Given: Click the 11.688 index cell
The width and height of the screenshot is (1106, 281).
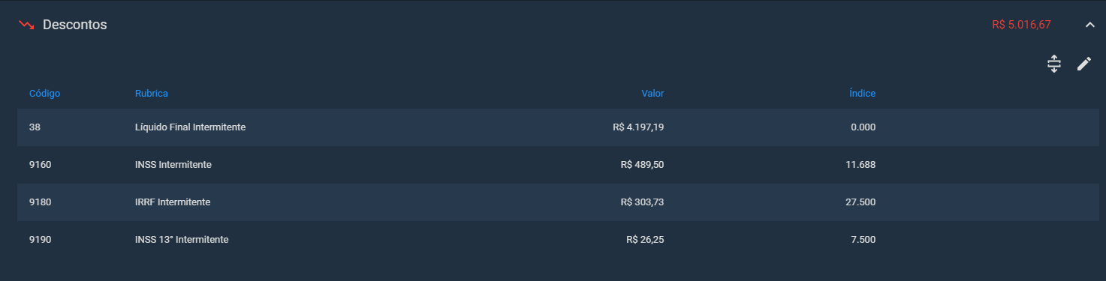Looking at the screenshot, I should 860,165.
